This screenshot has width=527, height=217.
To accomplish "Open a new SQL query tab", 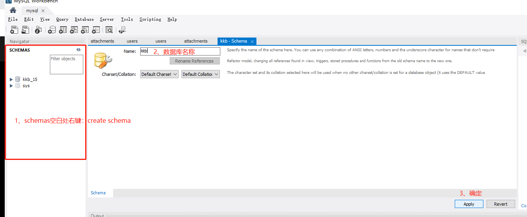I will pos(14,30).
